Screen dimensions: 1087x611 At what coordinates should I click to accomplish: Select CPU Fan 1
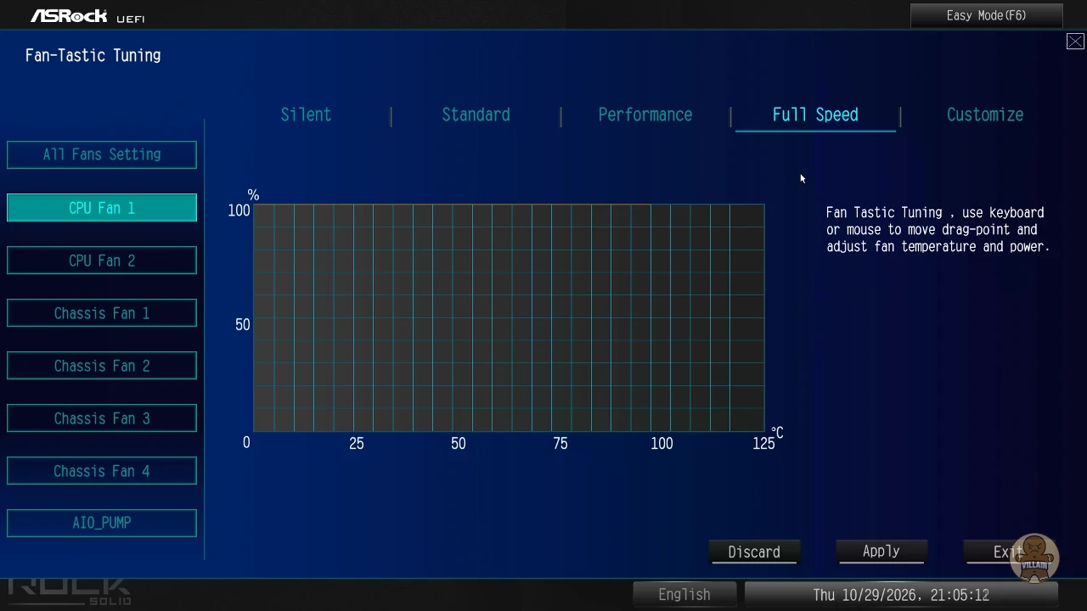[x=102, y=208]
